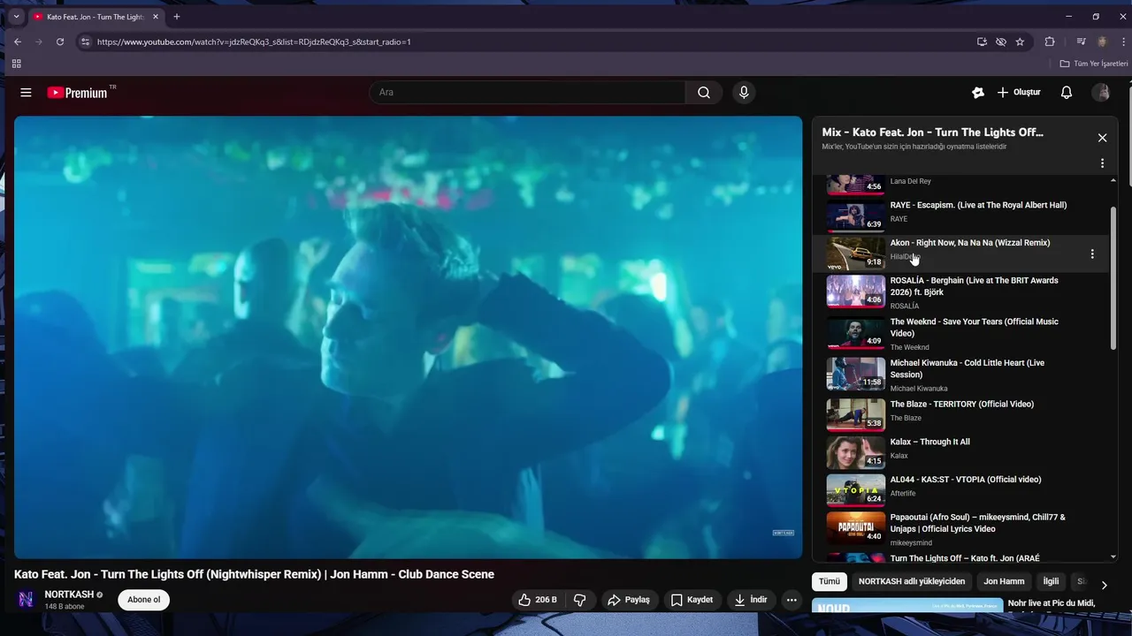Open the icon left of Oluştur
Screen dimensions: 1132x636
point(977,93)
